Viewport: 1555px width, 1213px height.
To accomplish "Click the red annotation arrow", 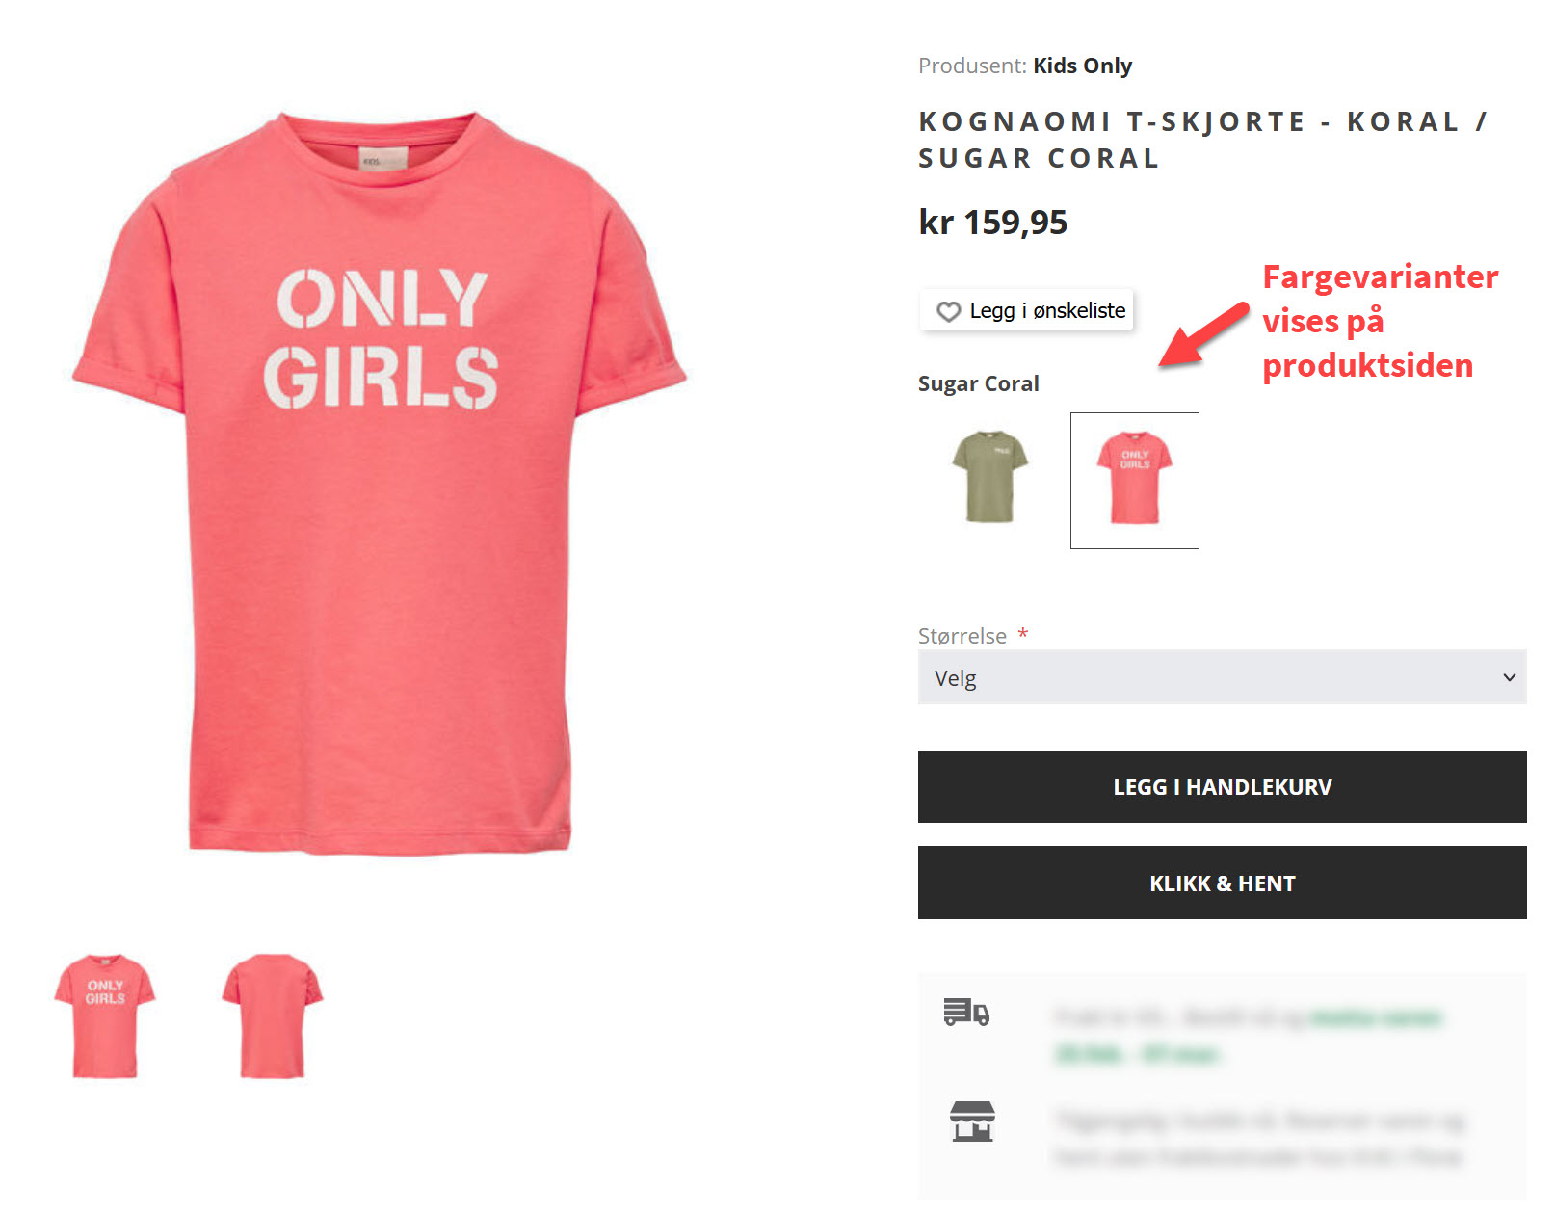I will (1202, 335).
